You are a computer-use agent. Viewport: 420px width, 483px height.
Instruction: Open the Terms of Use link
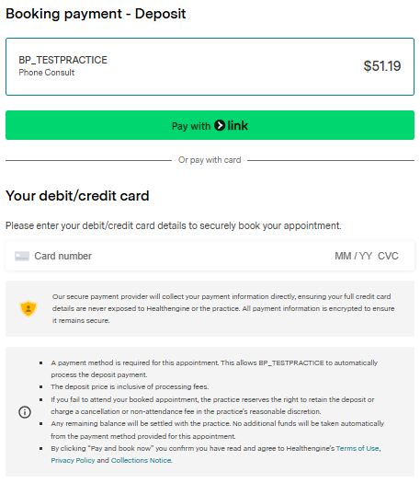click(358, 448)
